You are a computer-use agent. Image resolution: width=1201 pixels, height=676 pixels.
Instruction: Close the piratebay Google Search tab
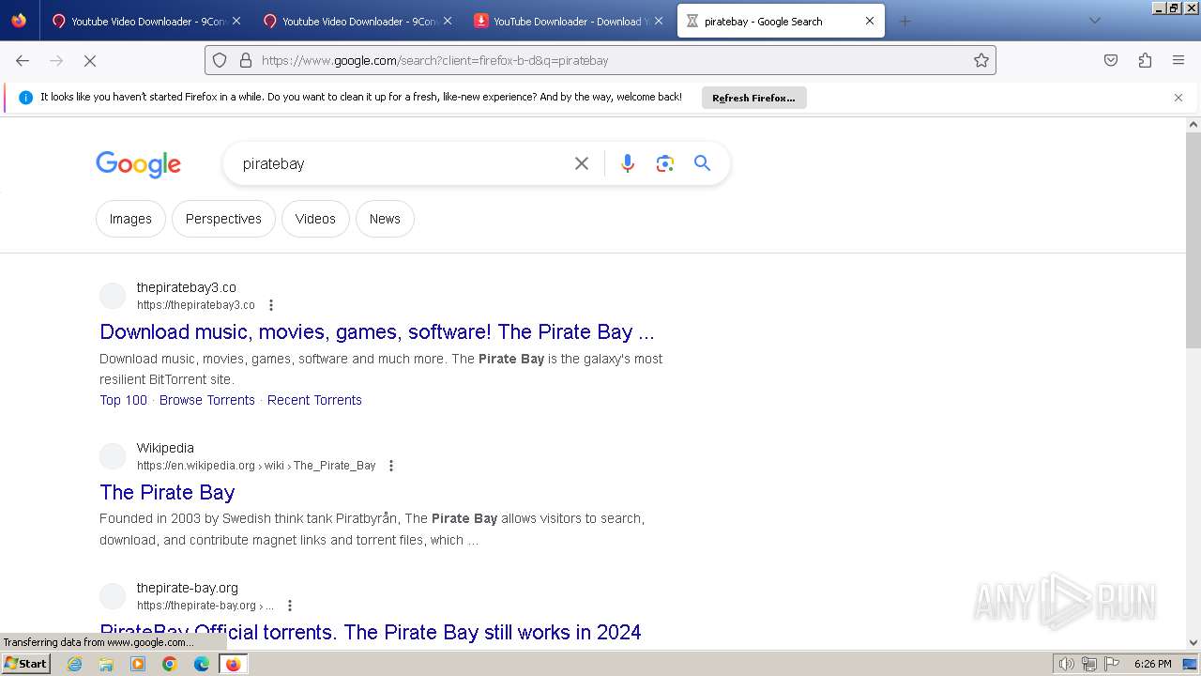pyautogui.click(x=870, y=21)
